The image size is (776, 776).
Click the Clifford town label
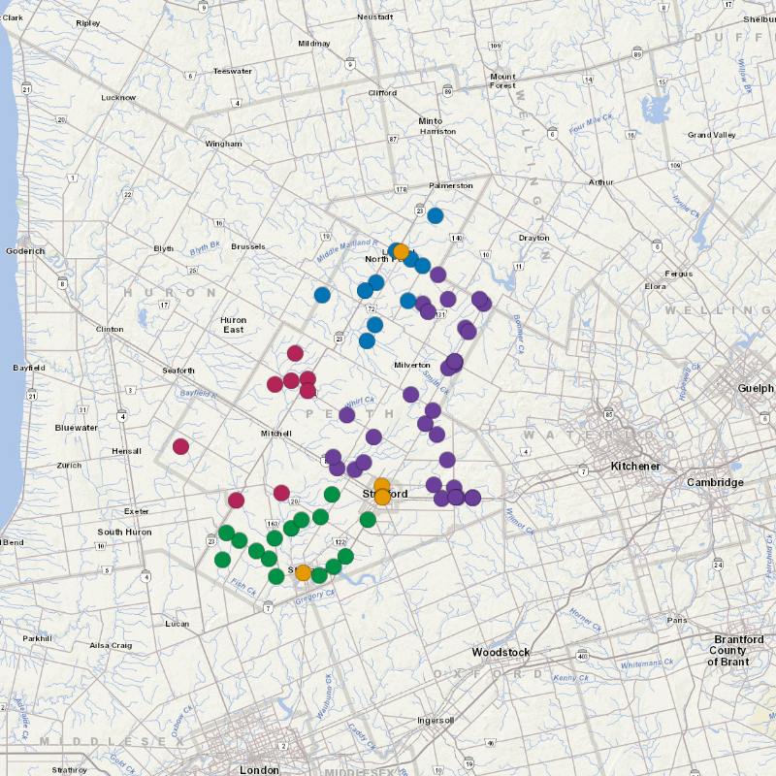pos(382,92)
